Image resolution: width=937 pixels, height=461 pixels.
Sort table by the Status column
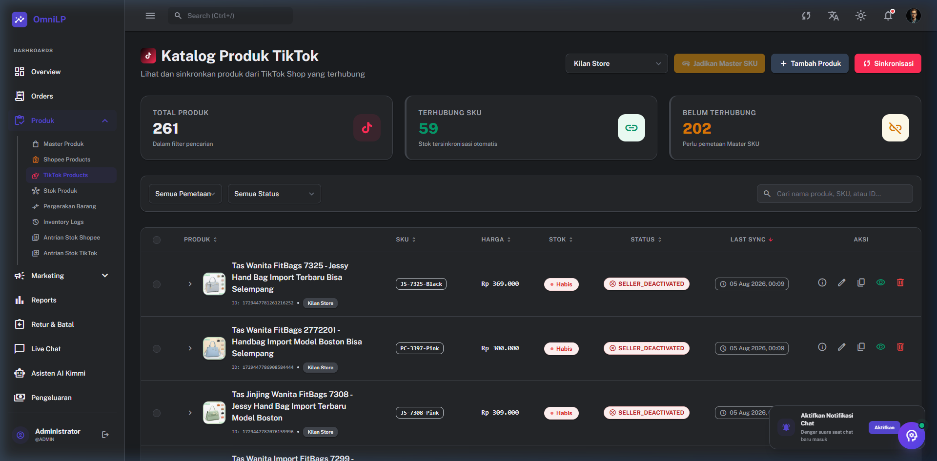tap(646, 240)
